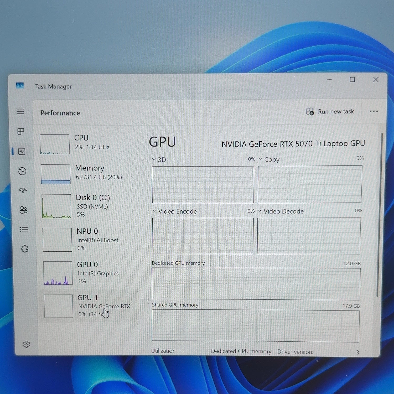394x394 pixels.
Task: Open the Users page icon
Action: point(23,210)
